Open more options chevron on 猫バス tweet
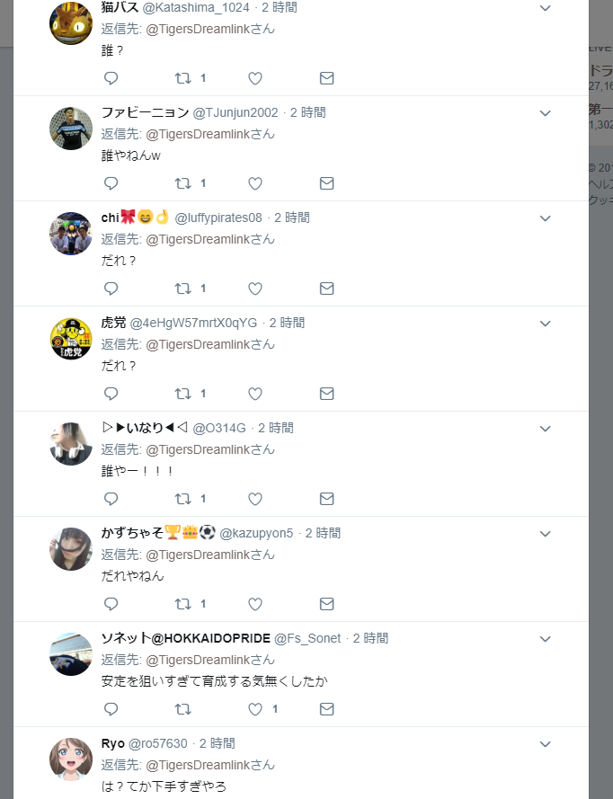This screenshot has height=799, width=613. (x=546, y=8)
